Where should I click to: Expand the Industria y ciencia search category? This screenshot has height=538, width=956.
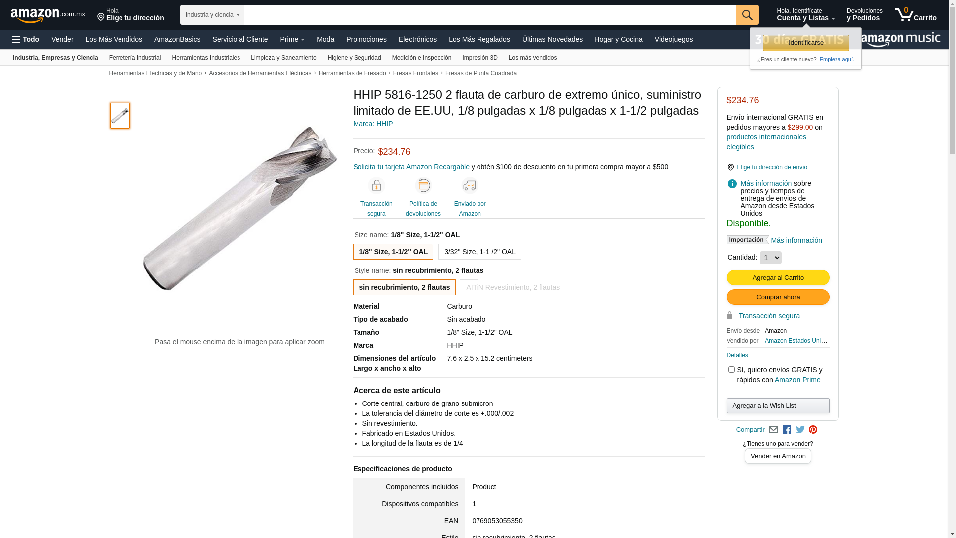pos(212,15)
